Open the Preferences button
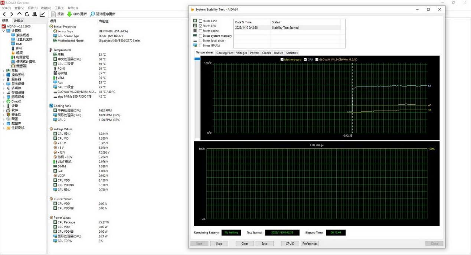 (310, 243)
